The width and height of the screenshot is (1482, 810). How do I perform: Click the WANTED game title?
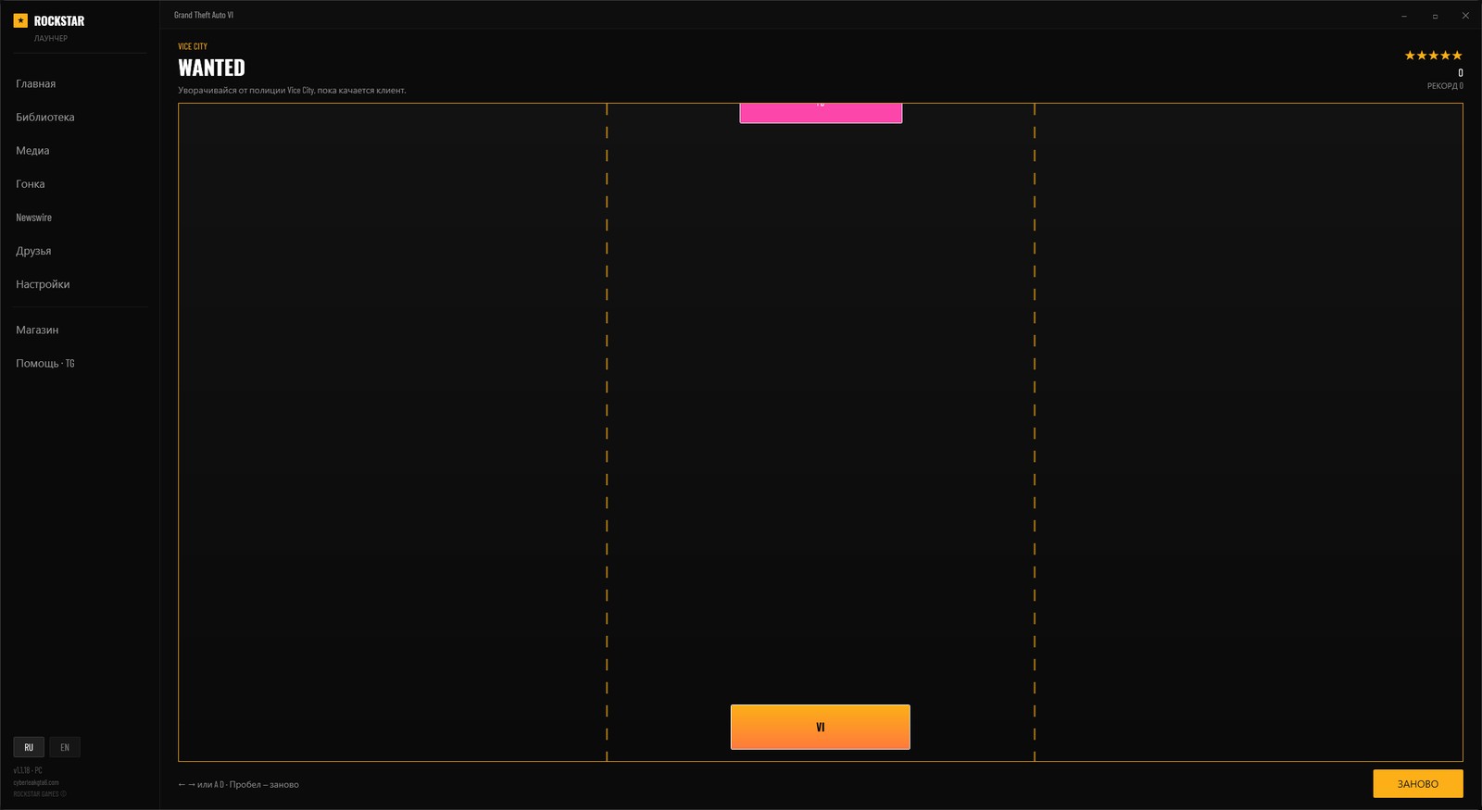(212, 68)
